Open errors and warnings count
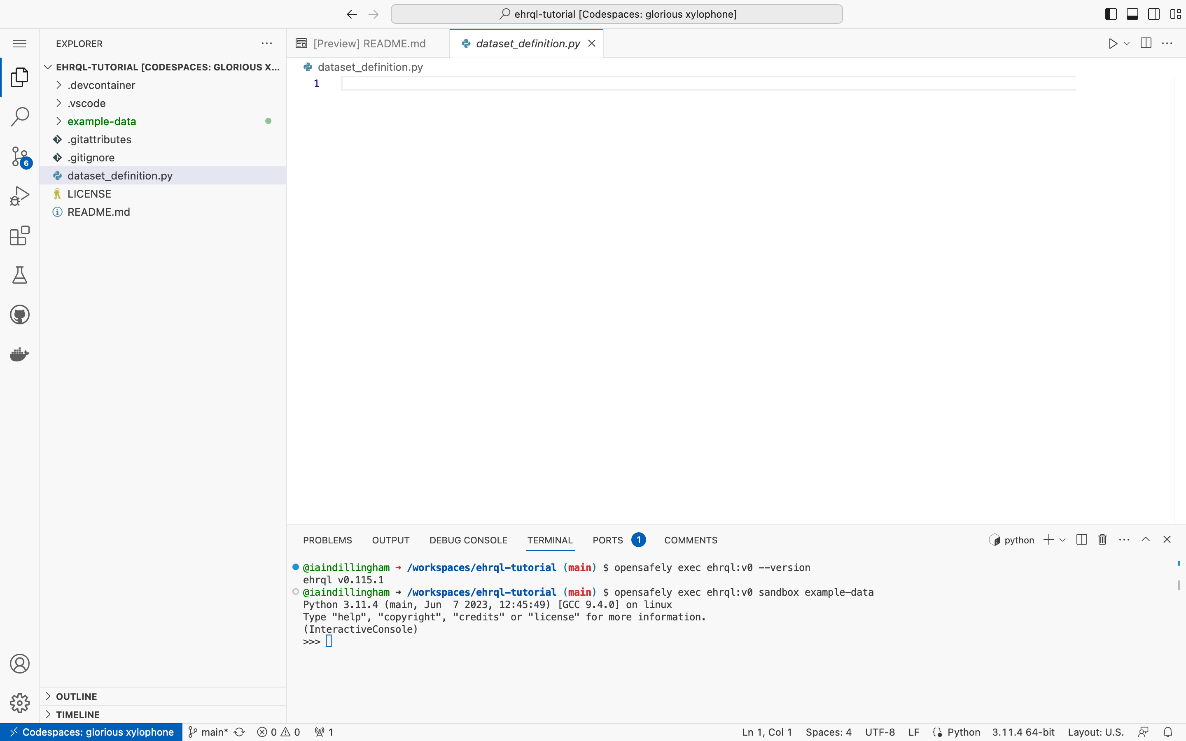 tap(278, 732)
